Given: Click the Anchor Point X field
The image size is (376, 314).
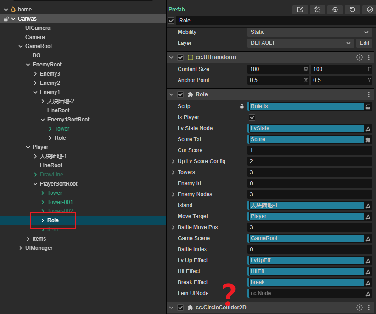Looking at the screenshot, I should coord(278,80).
